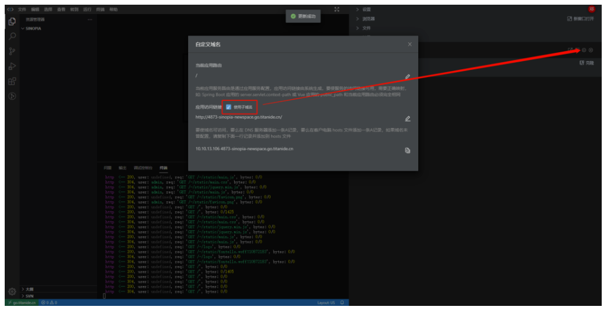The image size is (607, 310).
Task: Open the Source Control view
Action: [12, 51]
